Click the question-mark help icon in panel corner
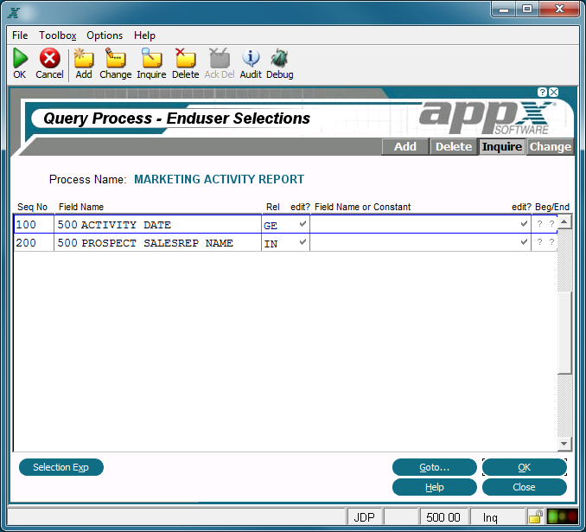The height and width of the screenshot is (532, 586). click(542, 92)
